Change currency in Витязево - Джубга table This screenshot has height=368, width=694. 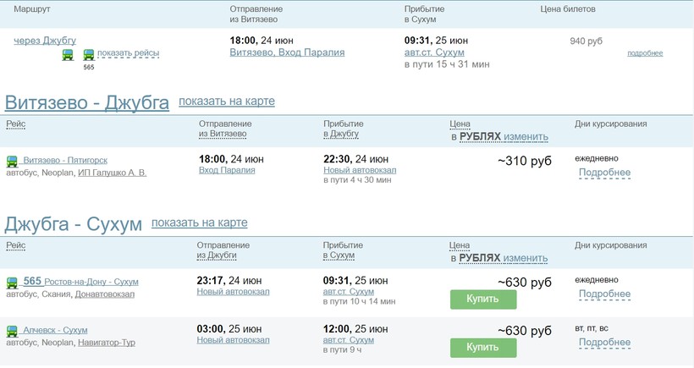526,137
